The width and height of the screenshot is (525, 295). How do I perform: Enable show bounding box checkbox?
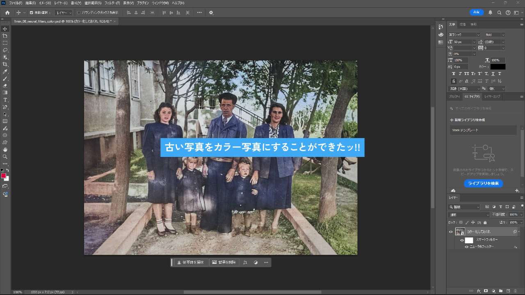[79, 13]
